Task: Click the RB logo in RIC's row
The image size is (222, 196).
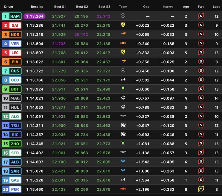Action: point(123,134)
